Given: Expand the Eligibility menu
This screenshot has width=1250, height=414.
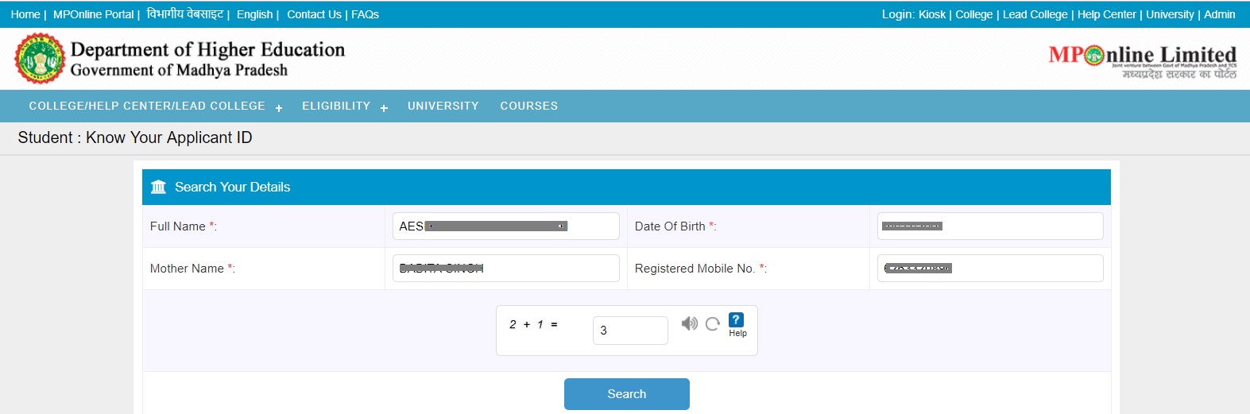Looking at the screenshot, I should pyautogui.click(x=344, y=106).
